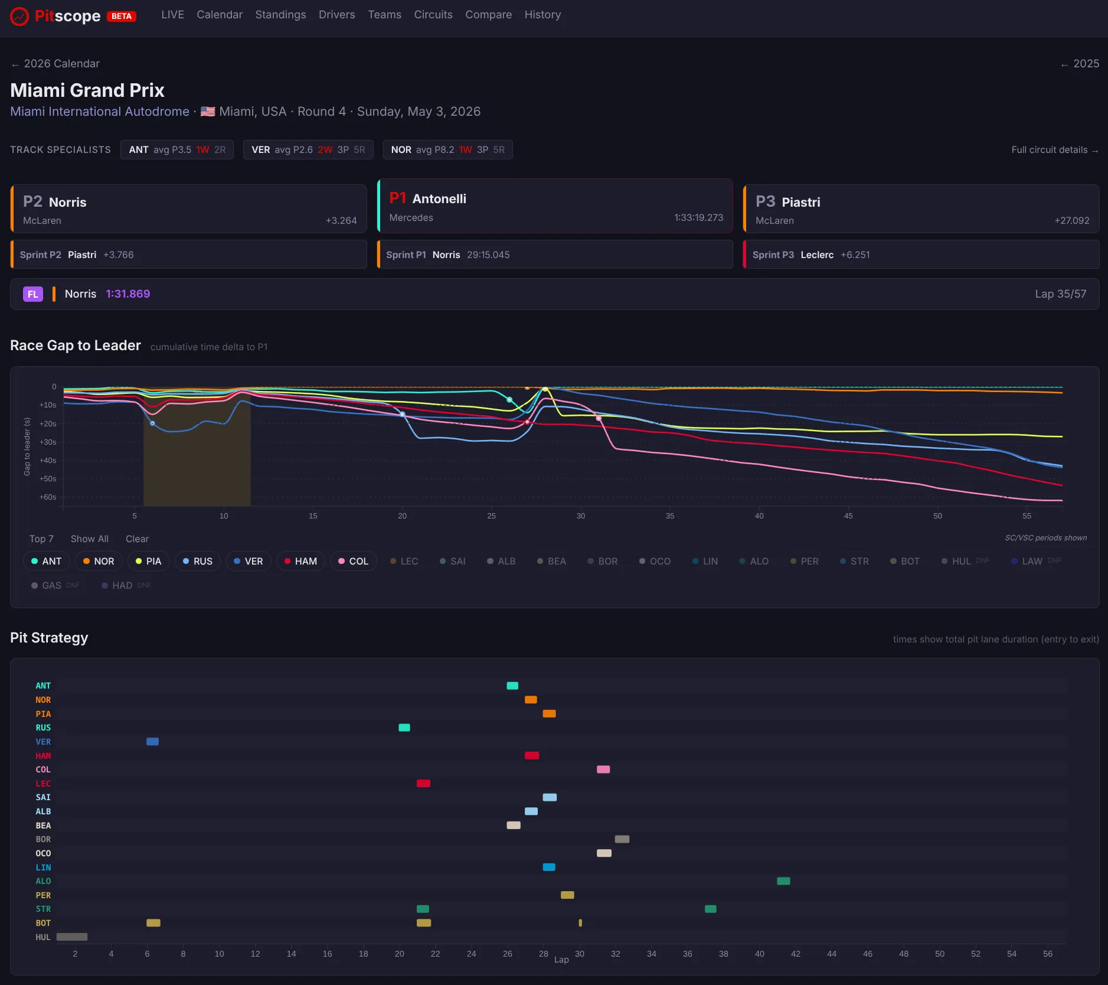
Task: Click the purple FL fastest lap badge
Action: (x=33, y=294)
